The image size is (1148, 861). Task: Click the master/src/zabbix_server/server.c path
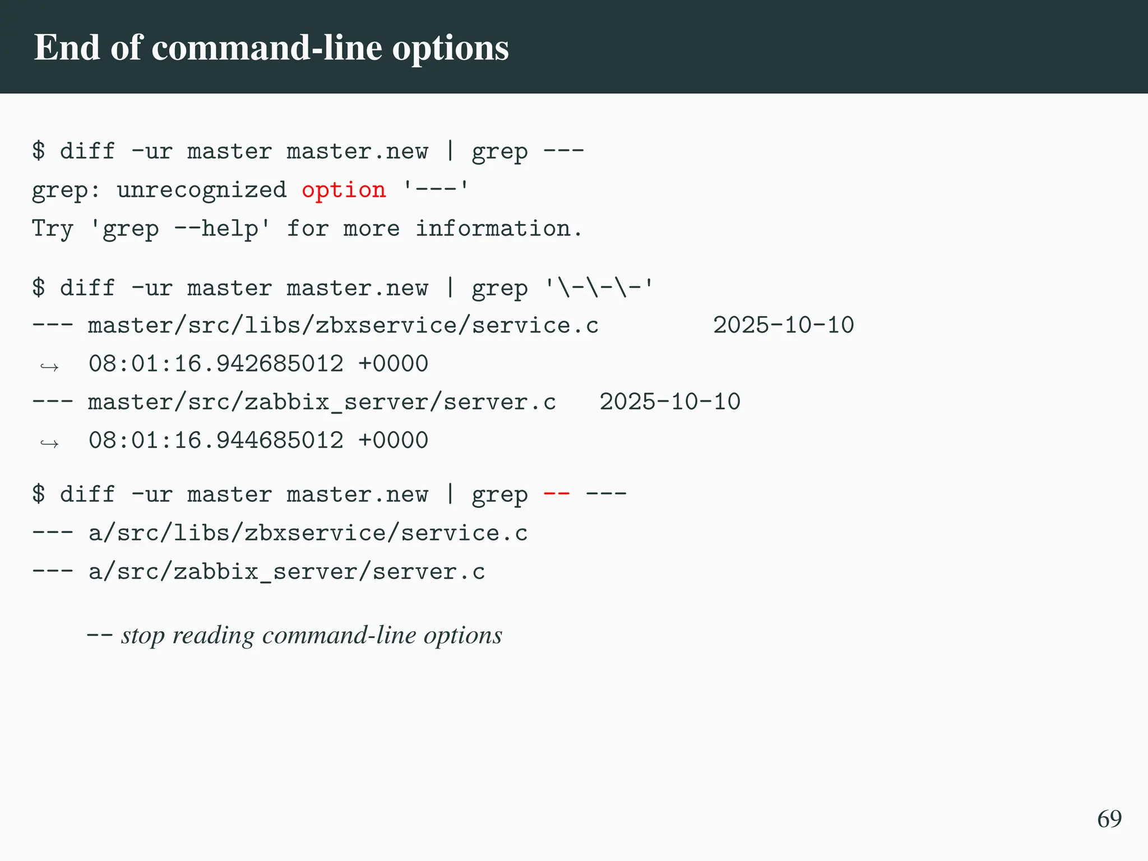pos(322,402)
